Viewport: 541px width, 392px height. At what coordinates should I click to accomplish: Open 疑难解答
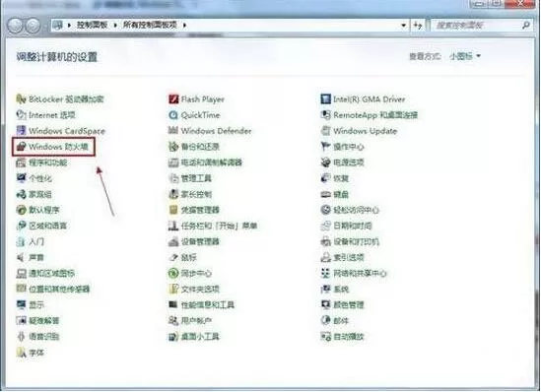click(x=37, y=321)
